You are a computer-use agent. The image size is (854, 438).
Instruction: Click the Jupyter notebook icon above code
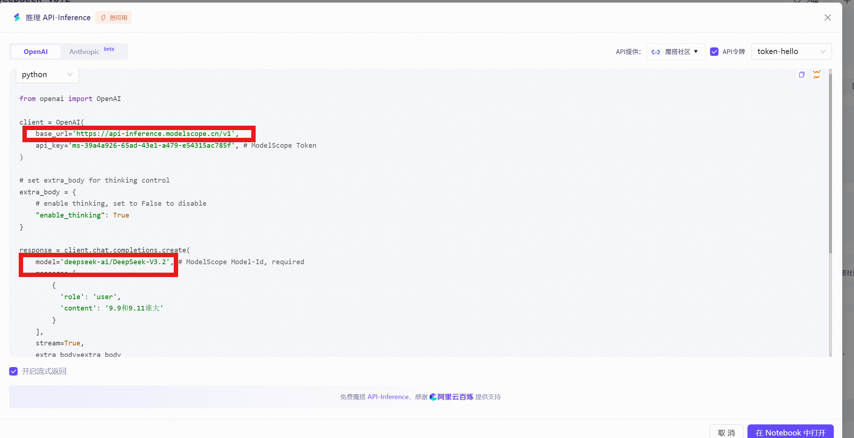click(x=817, y=75)
